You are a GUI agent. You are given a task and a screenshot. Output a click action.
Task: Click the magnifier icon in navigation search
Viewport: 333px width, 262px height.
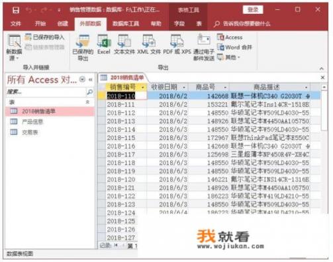click(x=89, y=92)
